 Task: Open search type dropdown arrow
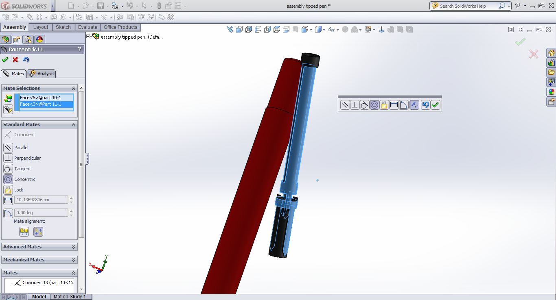click(509, 6)
